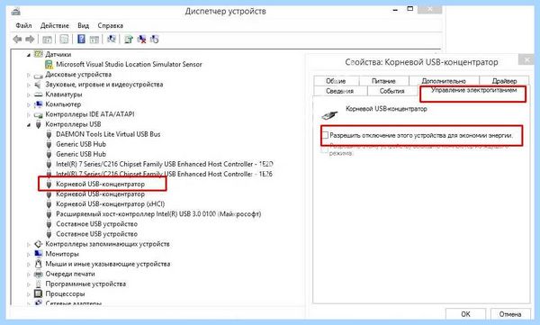Select the DAEMON Tools Lite Virtual USB Bus device
The width and height of the screenshot is (540, 325).
(108, 134)
